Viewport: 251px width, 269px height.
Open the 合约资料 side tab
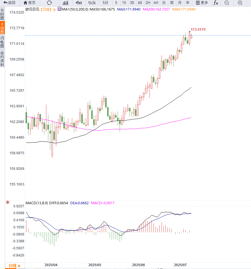(x=2, y=59)
